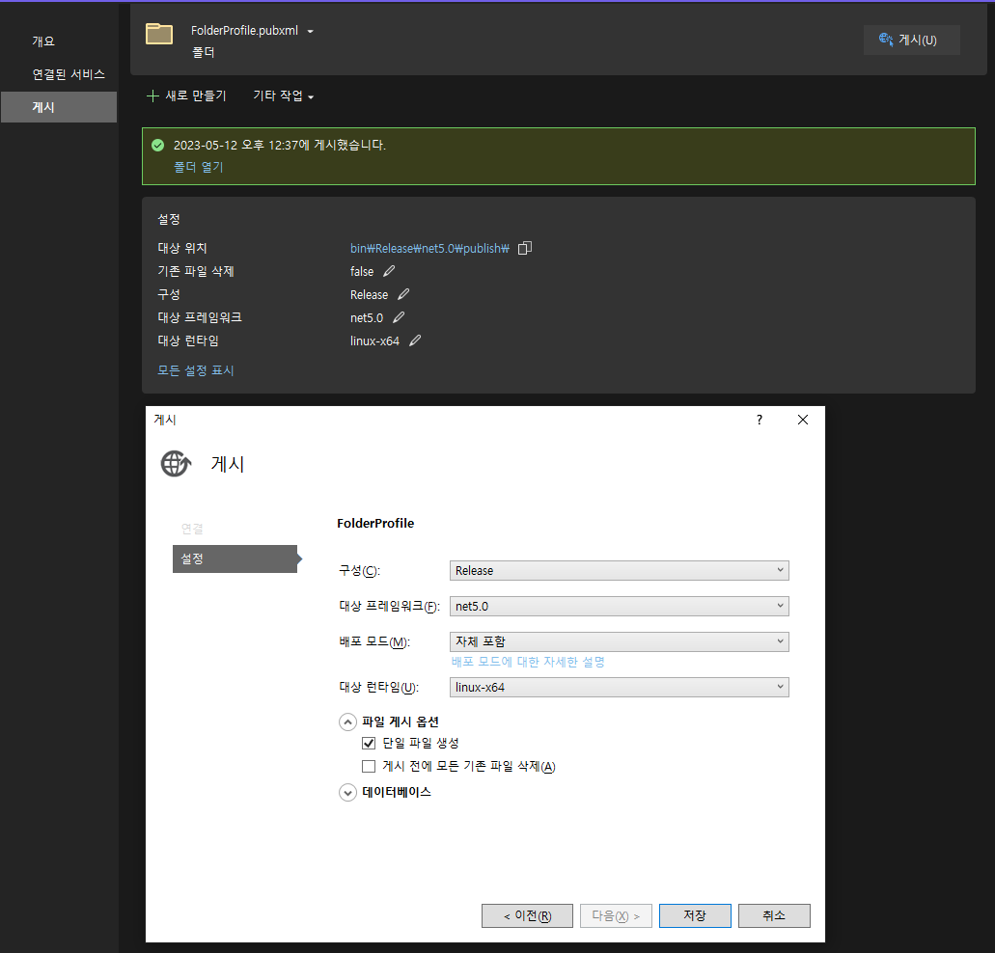Select the 개요 sidebar tab
This screenshot has width=995, height=953.
(x=43, y=41)
